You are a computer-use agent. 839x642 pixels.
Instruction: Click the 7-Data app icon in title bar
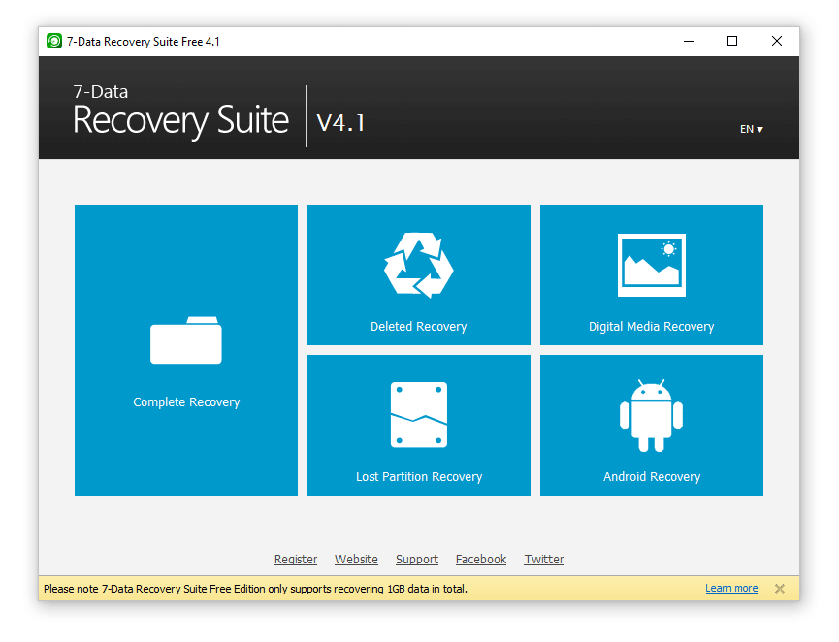tap(54, 41)
